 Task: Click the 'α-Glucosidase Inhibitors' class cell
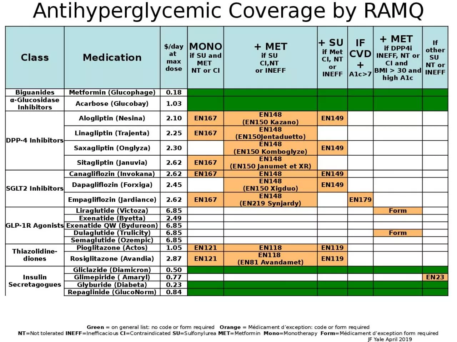pyautogui.click(x=35, y=104)
